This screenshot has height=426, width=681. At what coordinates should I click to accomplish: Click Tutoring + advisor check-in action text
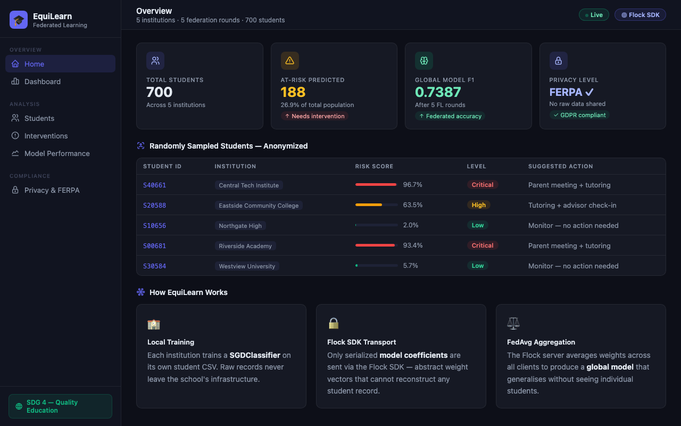point(572,206)
